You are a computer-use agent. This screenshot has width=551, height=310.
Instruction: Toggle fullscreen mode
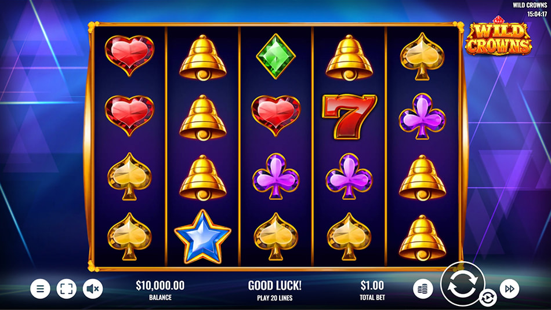(x=67, y=289)
